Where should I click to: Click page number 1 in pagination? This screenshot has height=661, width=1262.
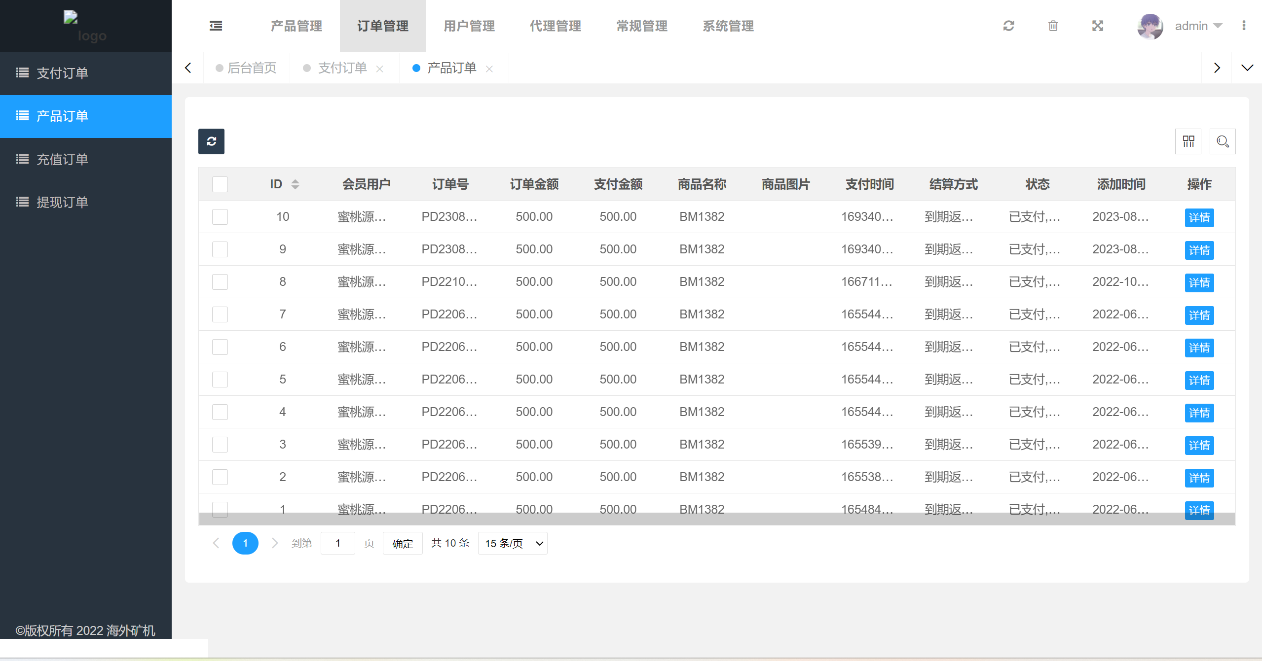(x=245, y=543)
